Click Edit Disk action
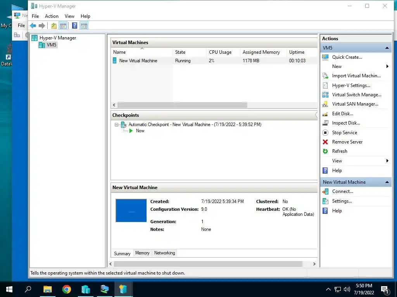397x297 pixels. click(343, 114)
